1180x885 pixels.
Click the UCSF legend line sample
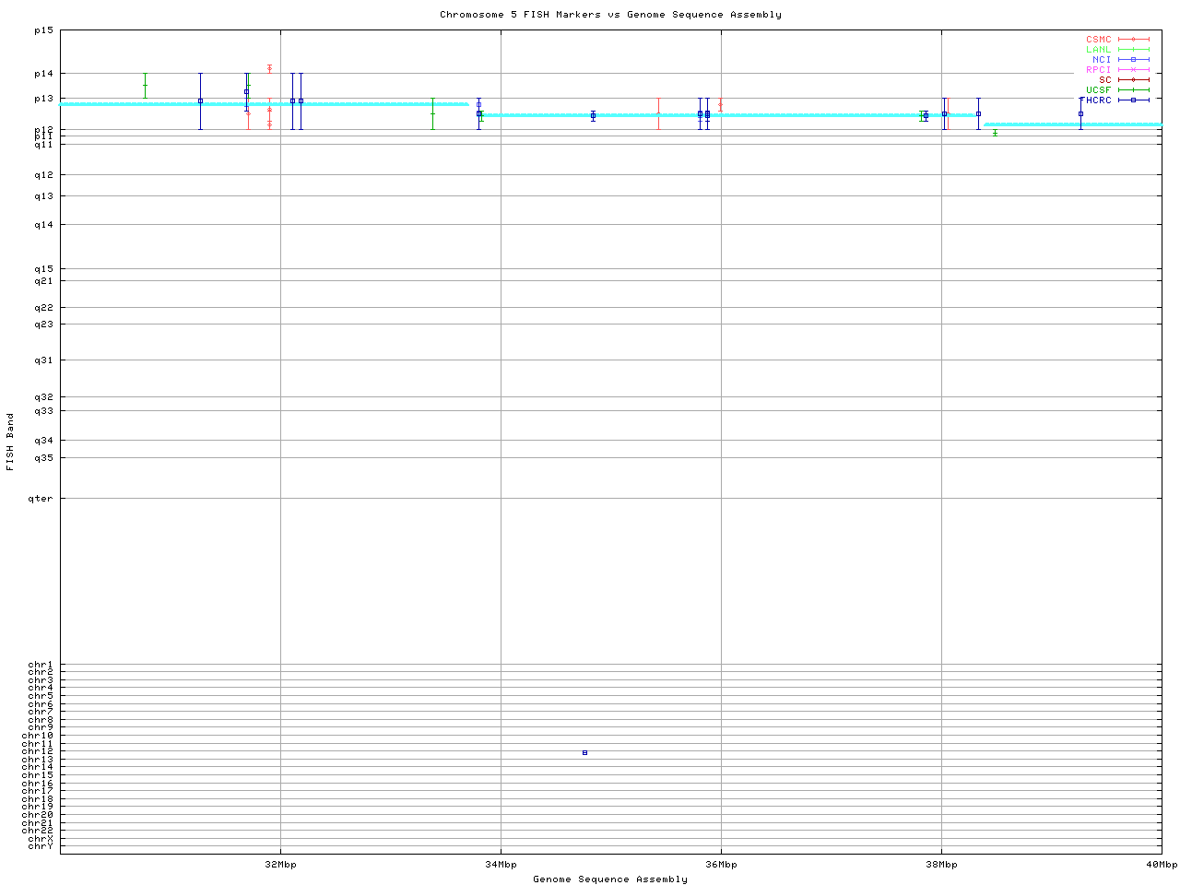point(1133,89)
